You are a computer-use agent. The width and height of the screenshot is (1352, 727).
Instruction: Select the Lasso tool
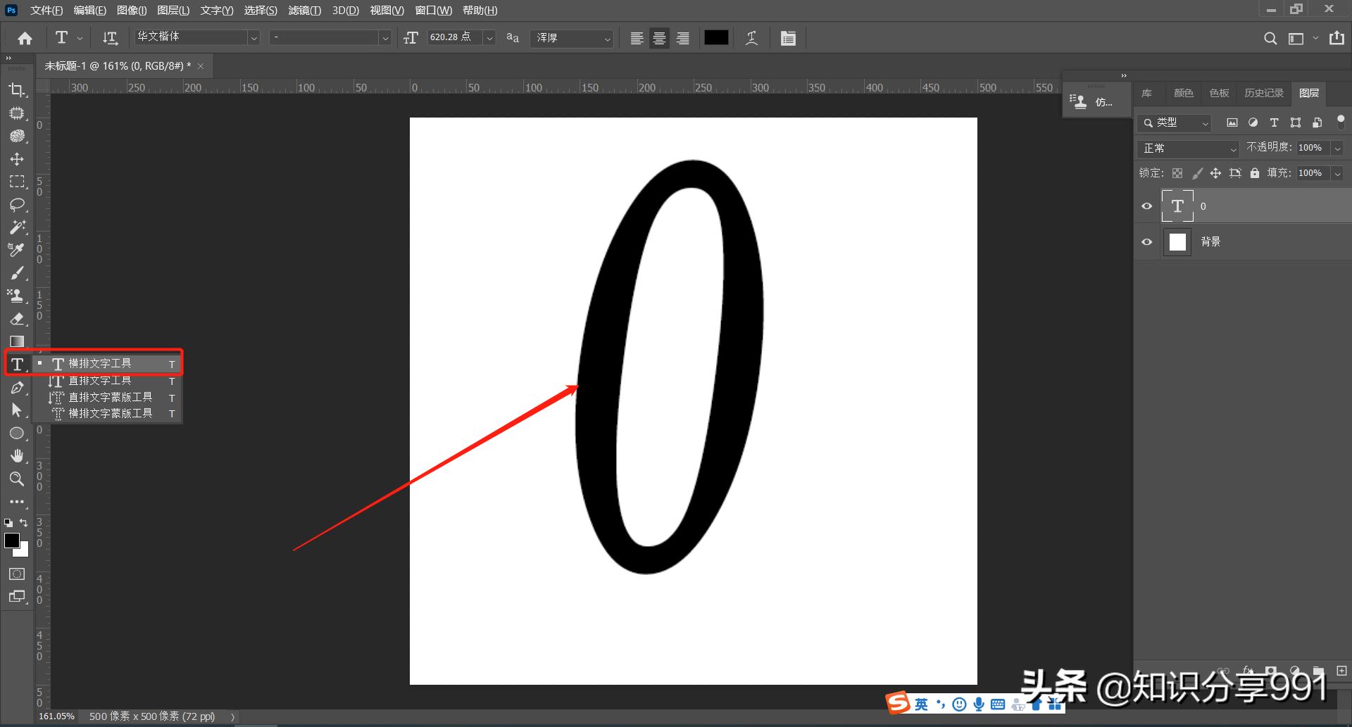point(18,204)
